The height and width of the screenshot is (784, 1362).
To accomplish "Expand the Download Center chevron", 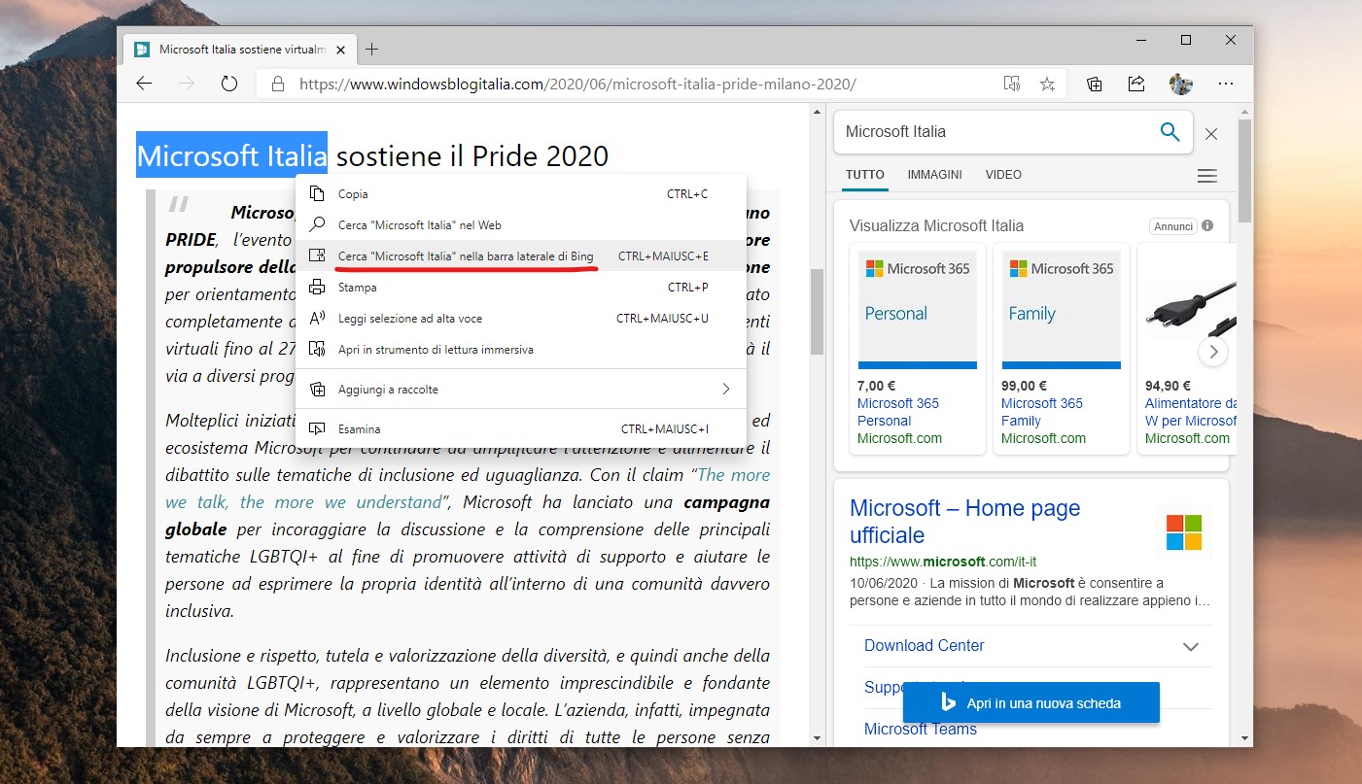I will coord(1190,646).
